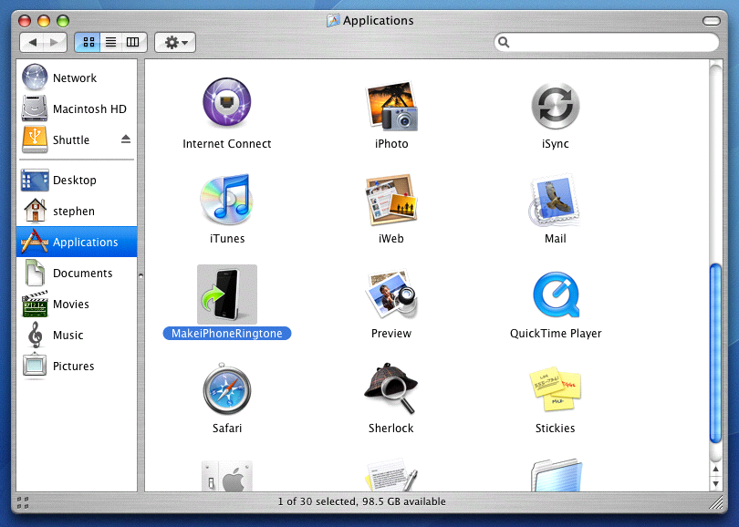Click the TextEdit icon in bottom row

click(391, 475)
